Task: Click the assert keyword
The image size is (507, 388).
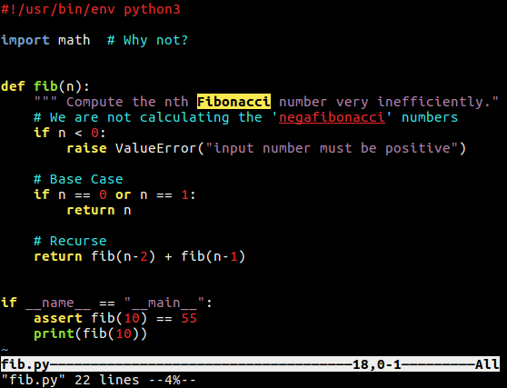Action: coord(58,318)
